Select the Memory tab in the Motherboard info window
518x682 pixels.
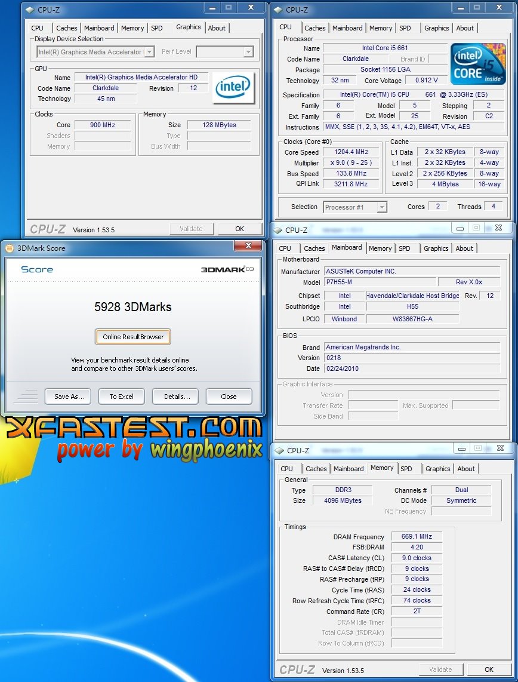coord(380,248)
